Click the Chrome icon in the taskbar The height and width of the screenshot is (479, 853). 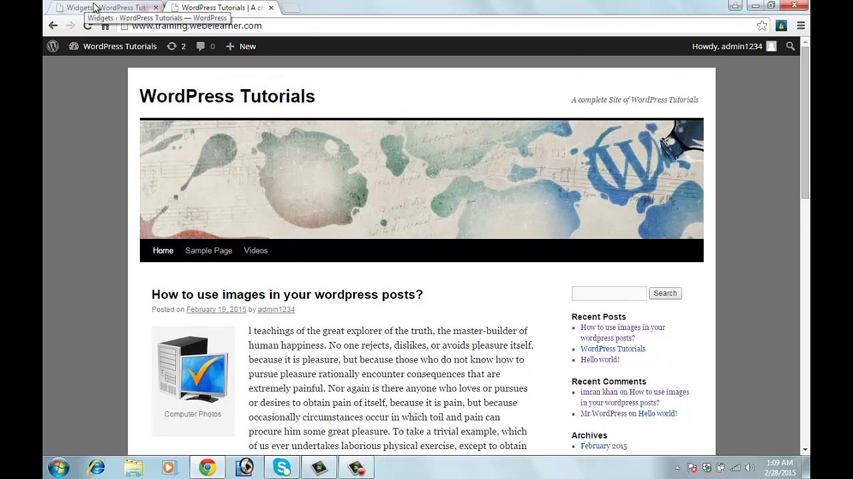[207, 468]
